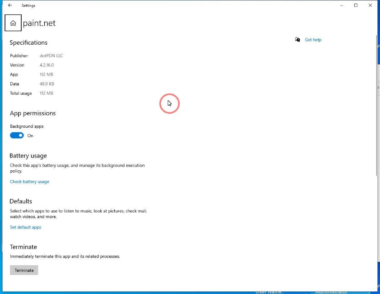
Task: Open the Get help link
Action: click(313, 40)
